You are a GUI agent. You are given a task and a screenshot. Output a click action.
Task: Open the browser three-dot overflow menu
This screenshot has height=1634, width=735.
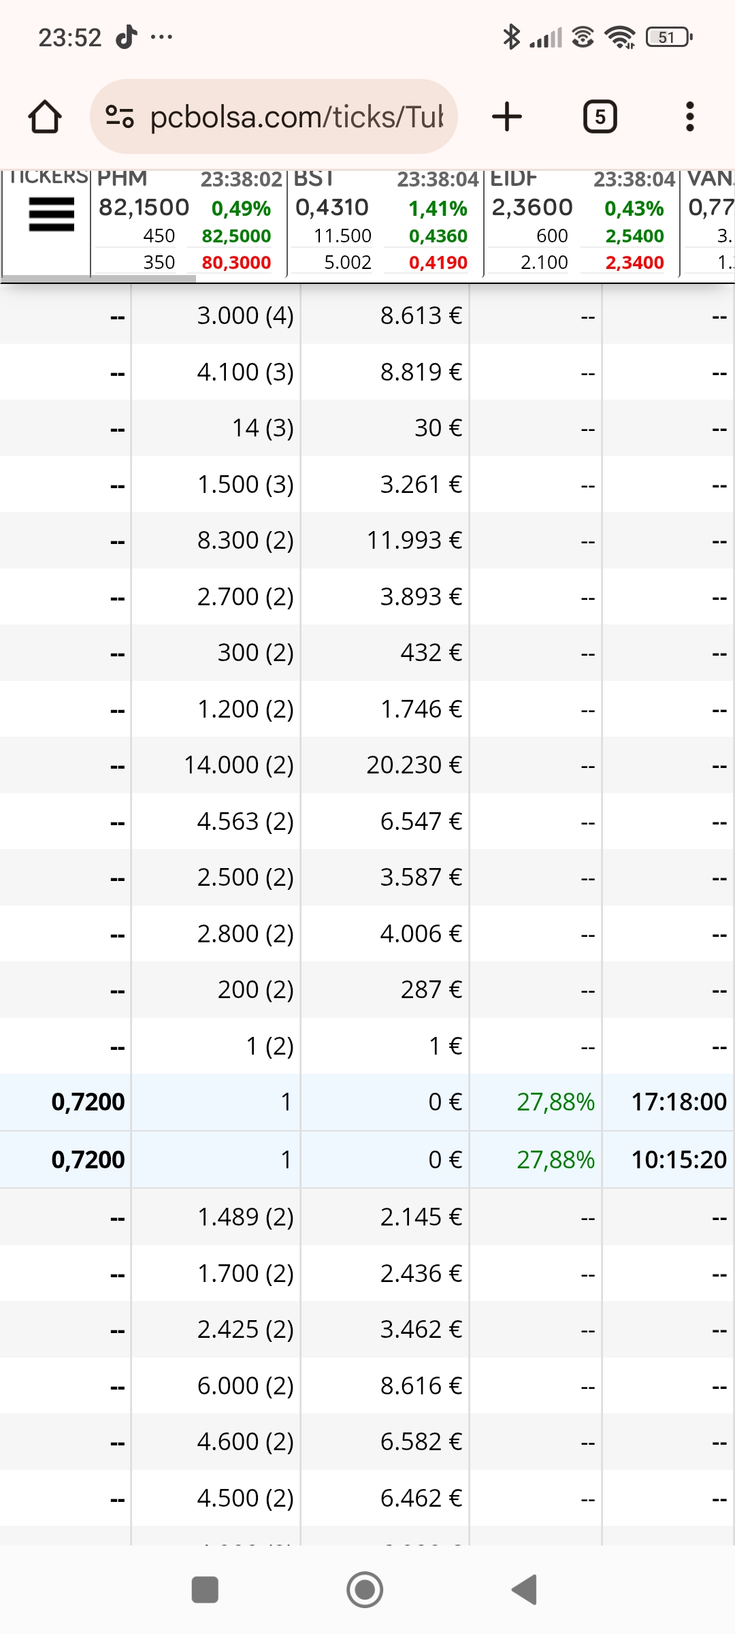point(689,116)
